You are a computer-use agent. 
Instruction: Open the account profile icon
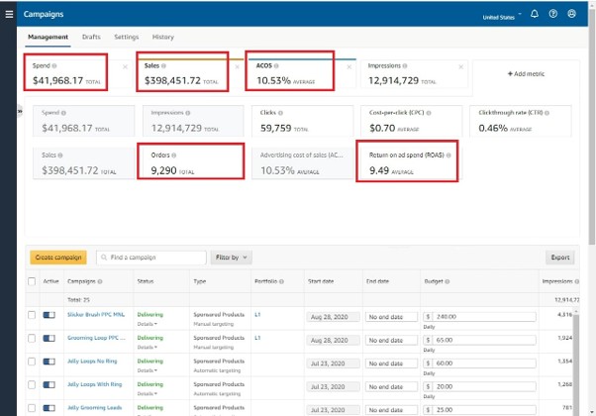point(571,14)
